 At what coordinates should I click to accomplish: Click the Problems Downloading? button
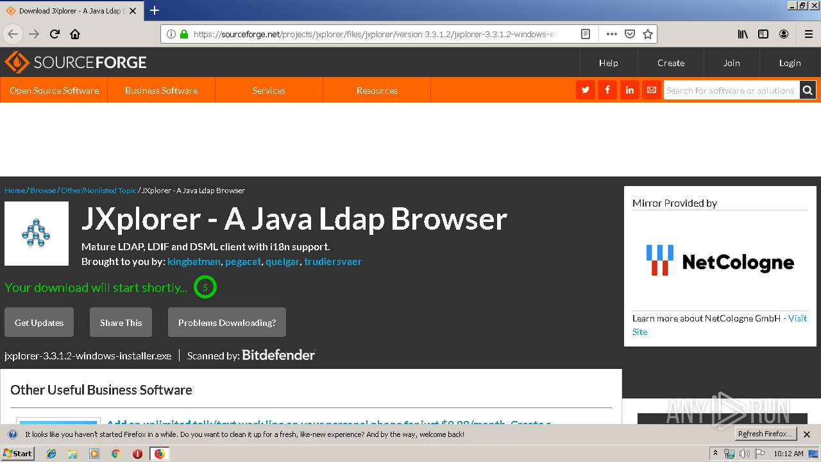click(227, 322)
